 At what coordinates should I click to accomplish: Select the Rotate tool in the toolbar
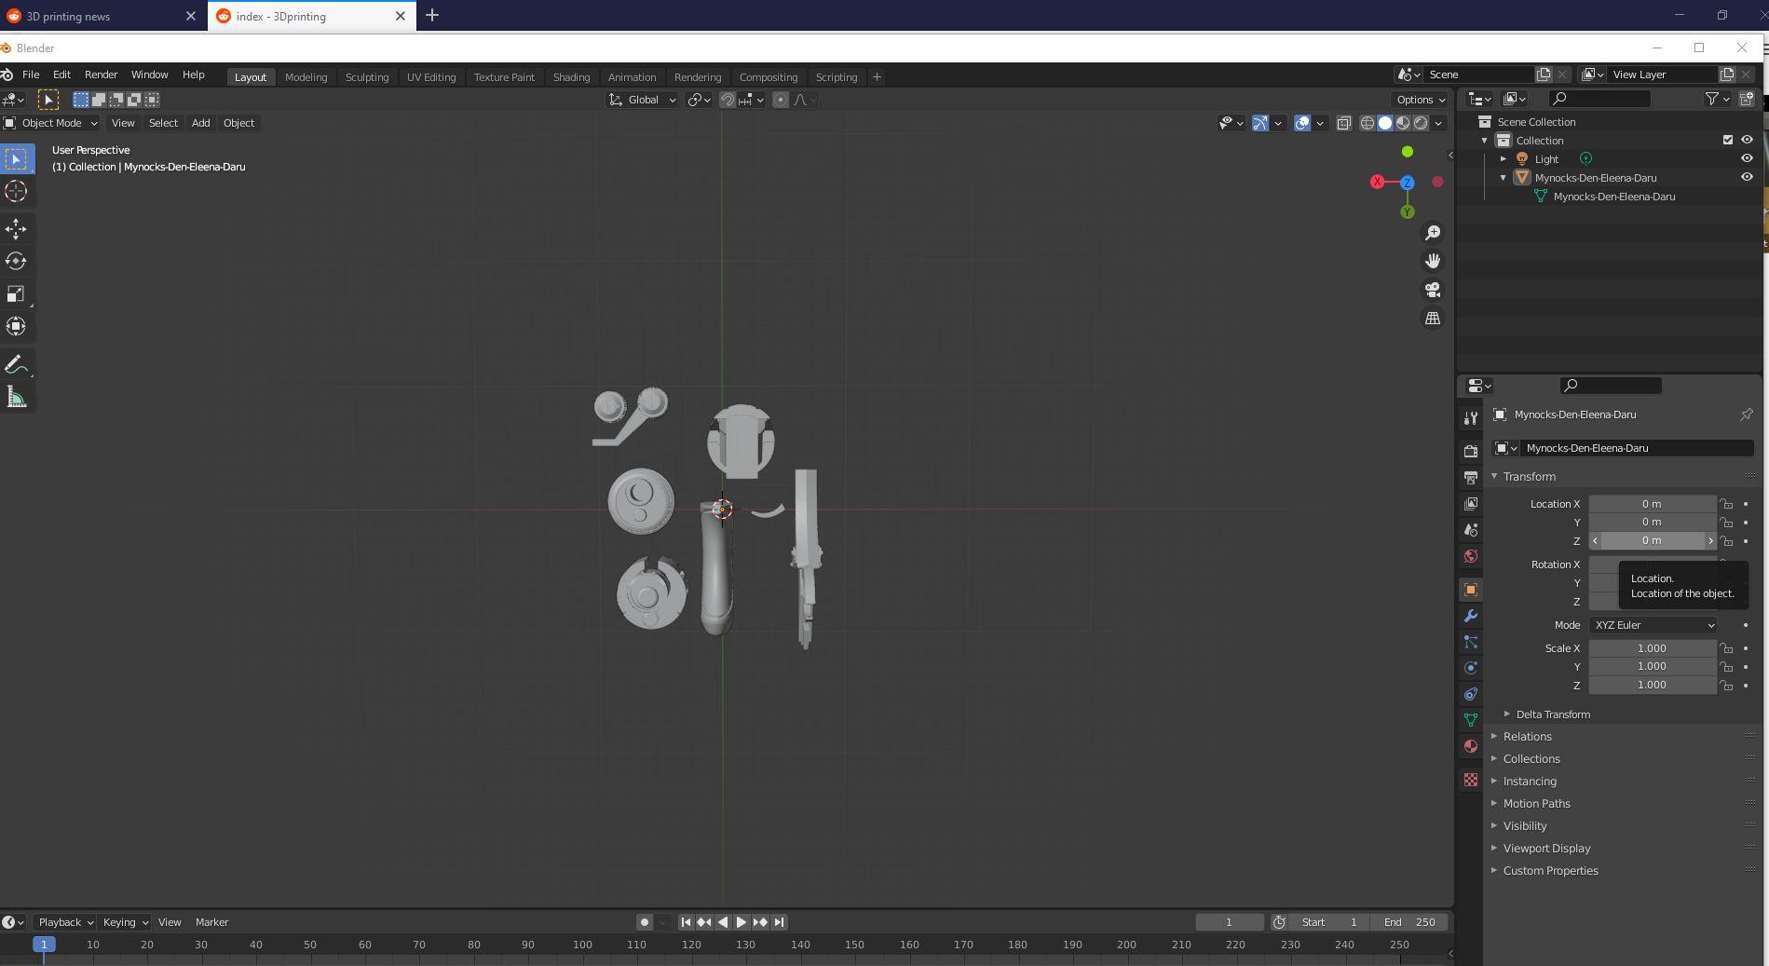point(16,261)
